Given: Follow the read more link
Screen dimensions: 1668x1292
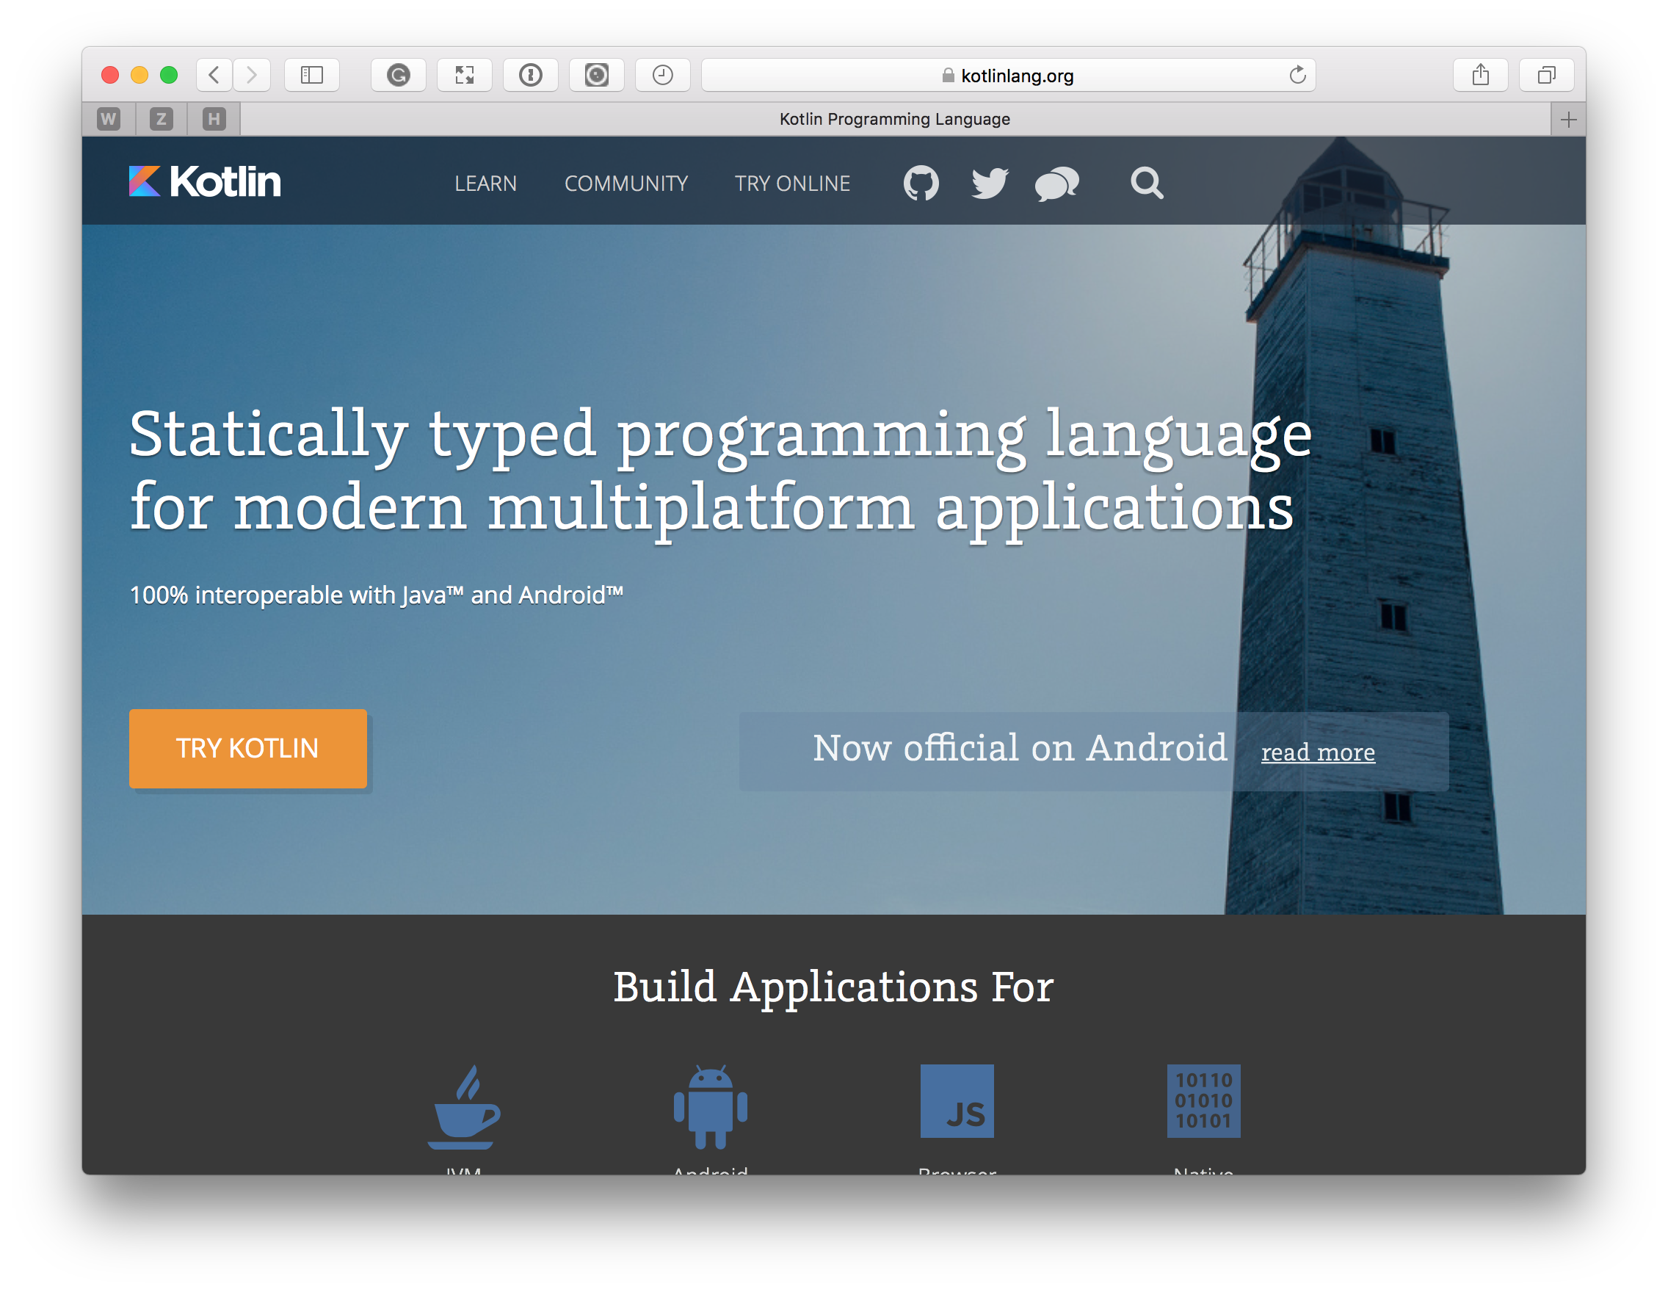Looking at the screenshot, I should point(1318,752).
